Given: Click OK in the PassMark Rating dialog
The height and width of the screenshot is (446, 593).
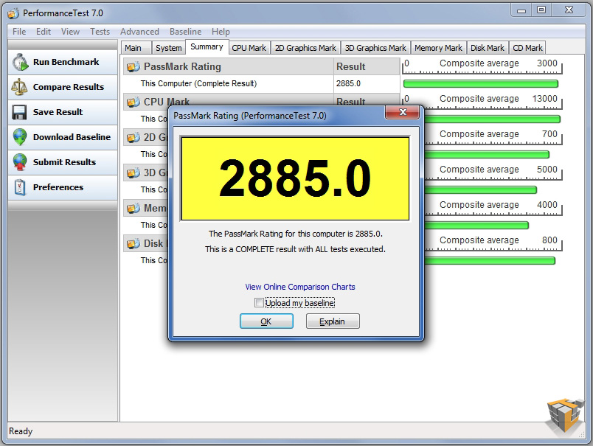Looking at the screenshot, I should (266, 321).
